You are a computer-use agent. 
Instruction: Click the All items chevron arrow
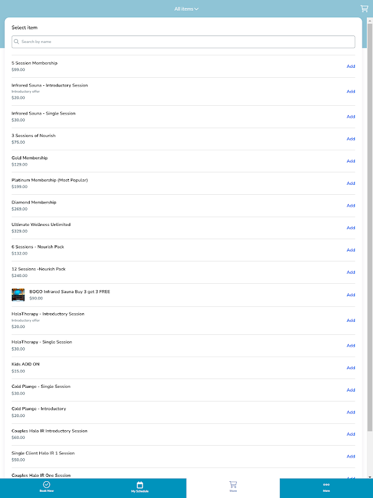(x=196, y=9)
